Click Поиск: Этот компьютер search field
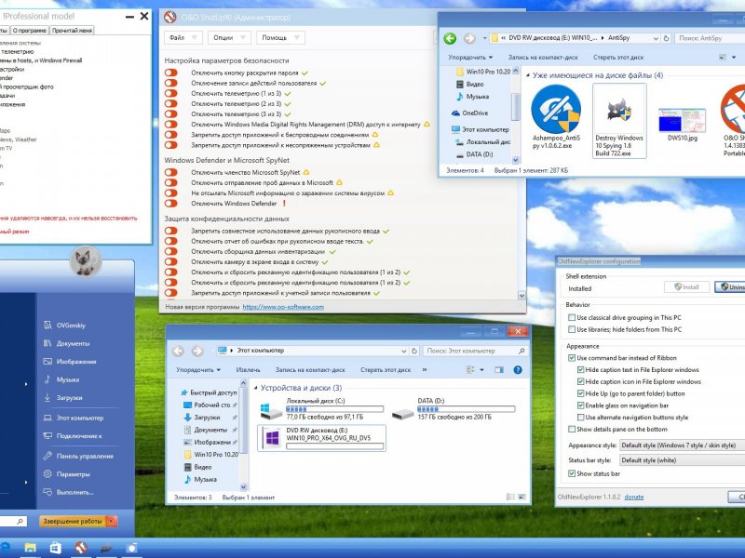This screenshot has width=745, height=558. [475, 352]
